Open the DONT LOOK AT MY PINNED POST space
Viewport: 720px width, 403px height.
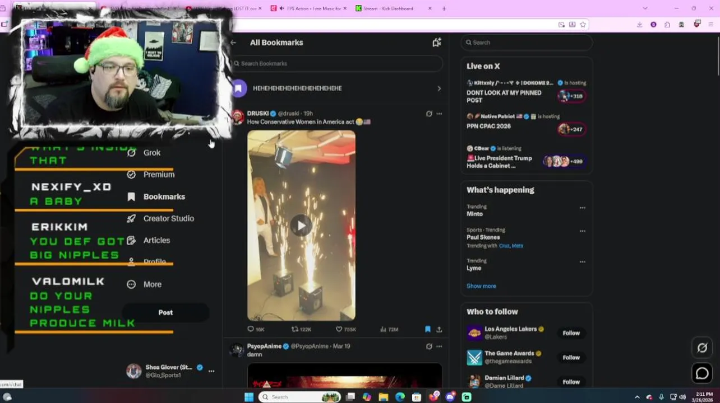pos(504,96)
